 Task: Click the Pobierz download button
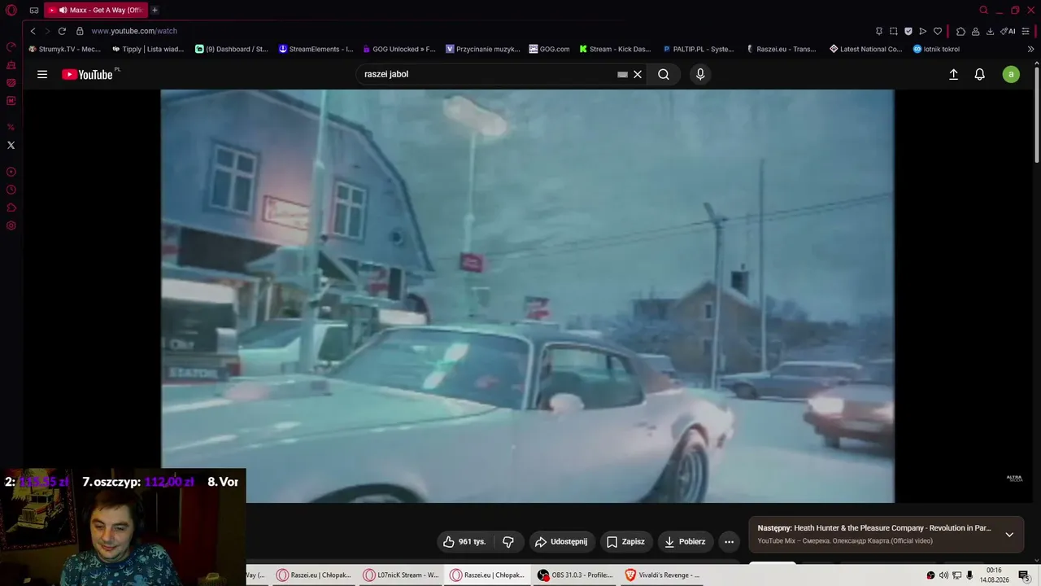point(685,541)
